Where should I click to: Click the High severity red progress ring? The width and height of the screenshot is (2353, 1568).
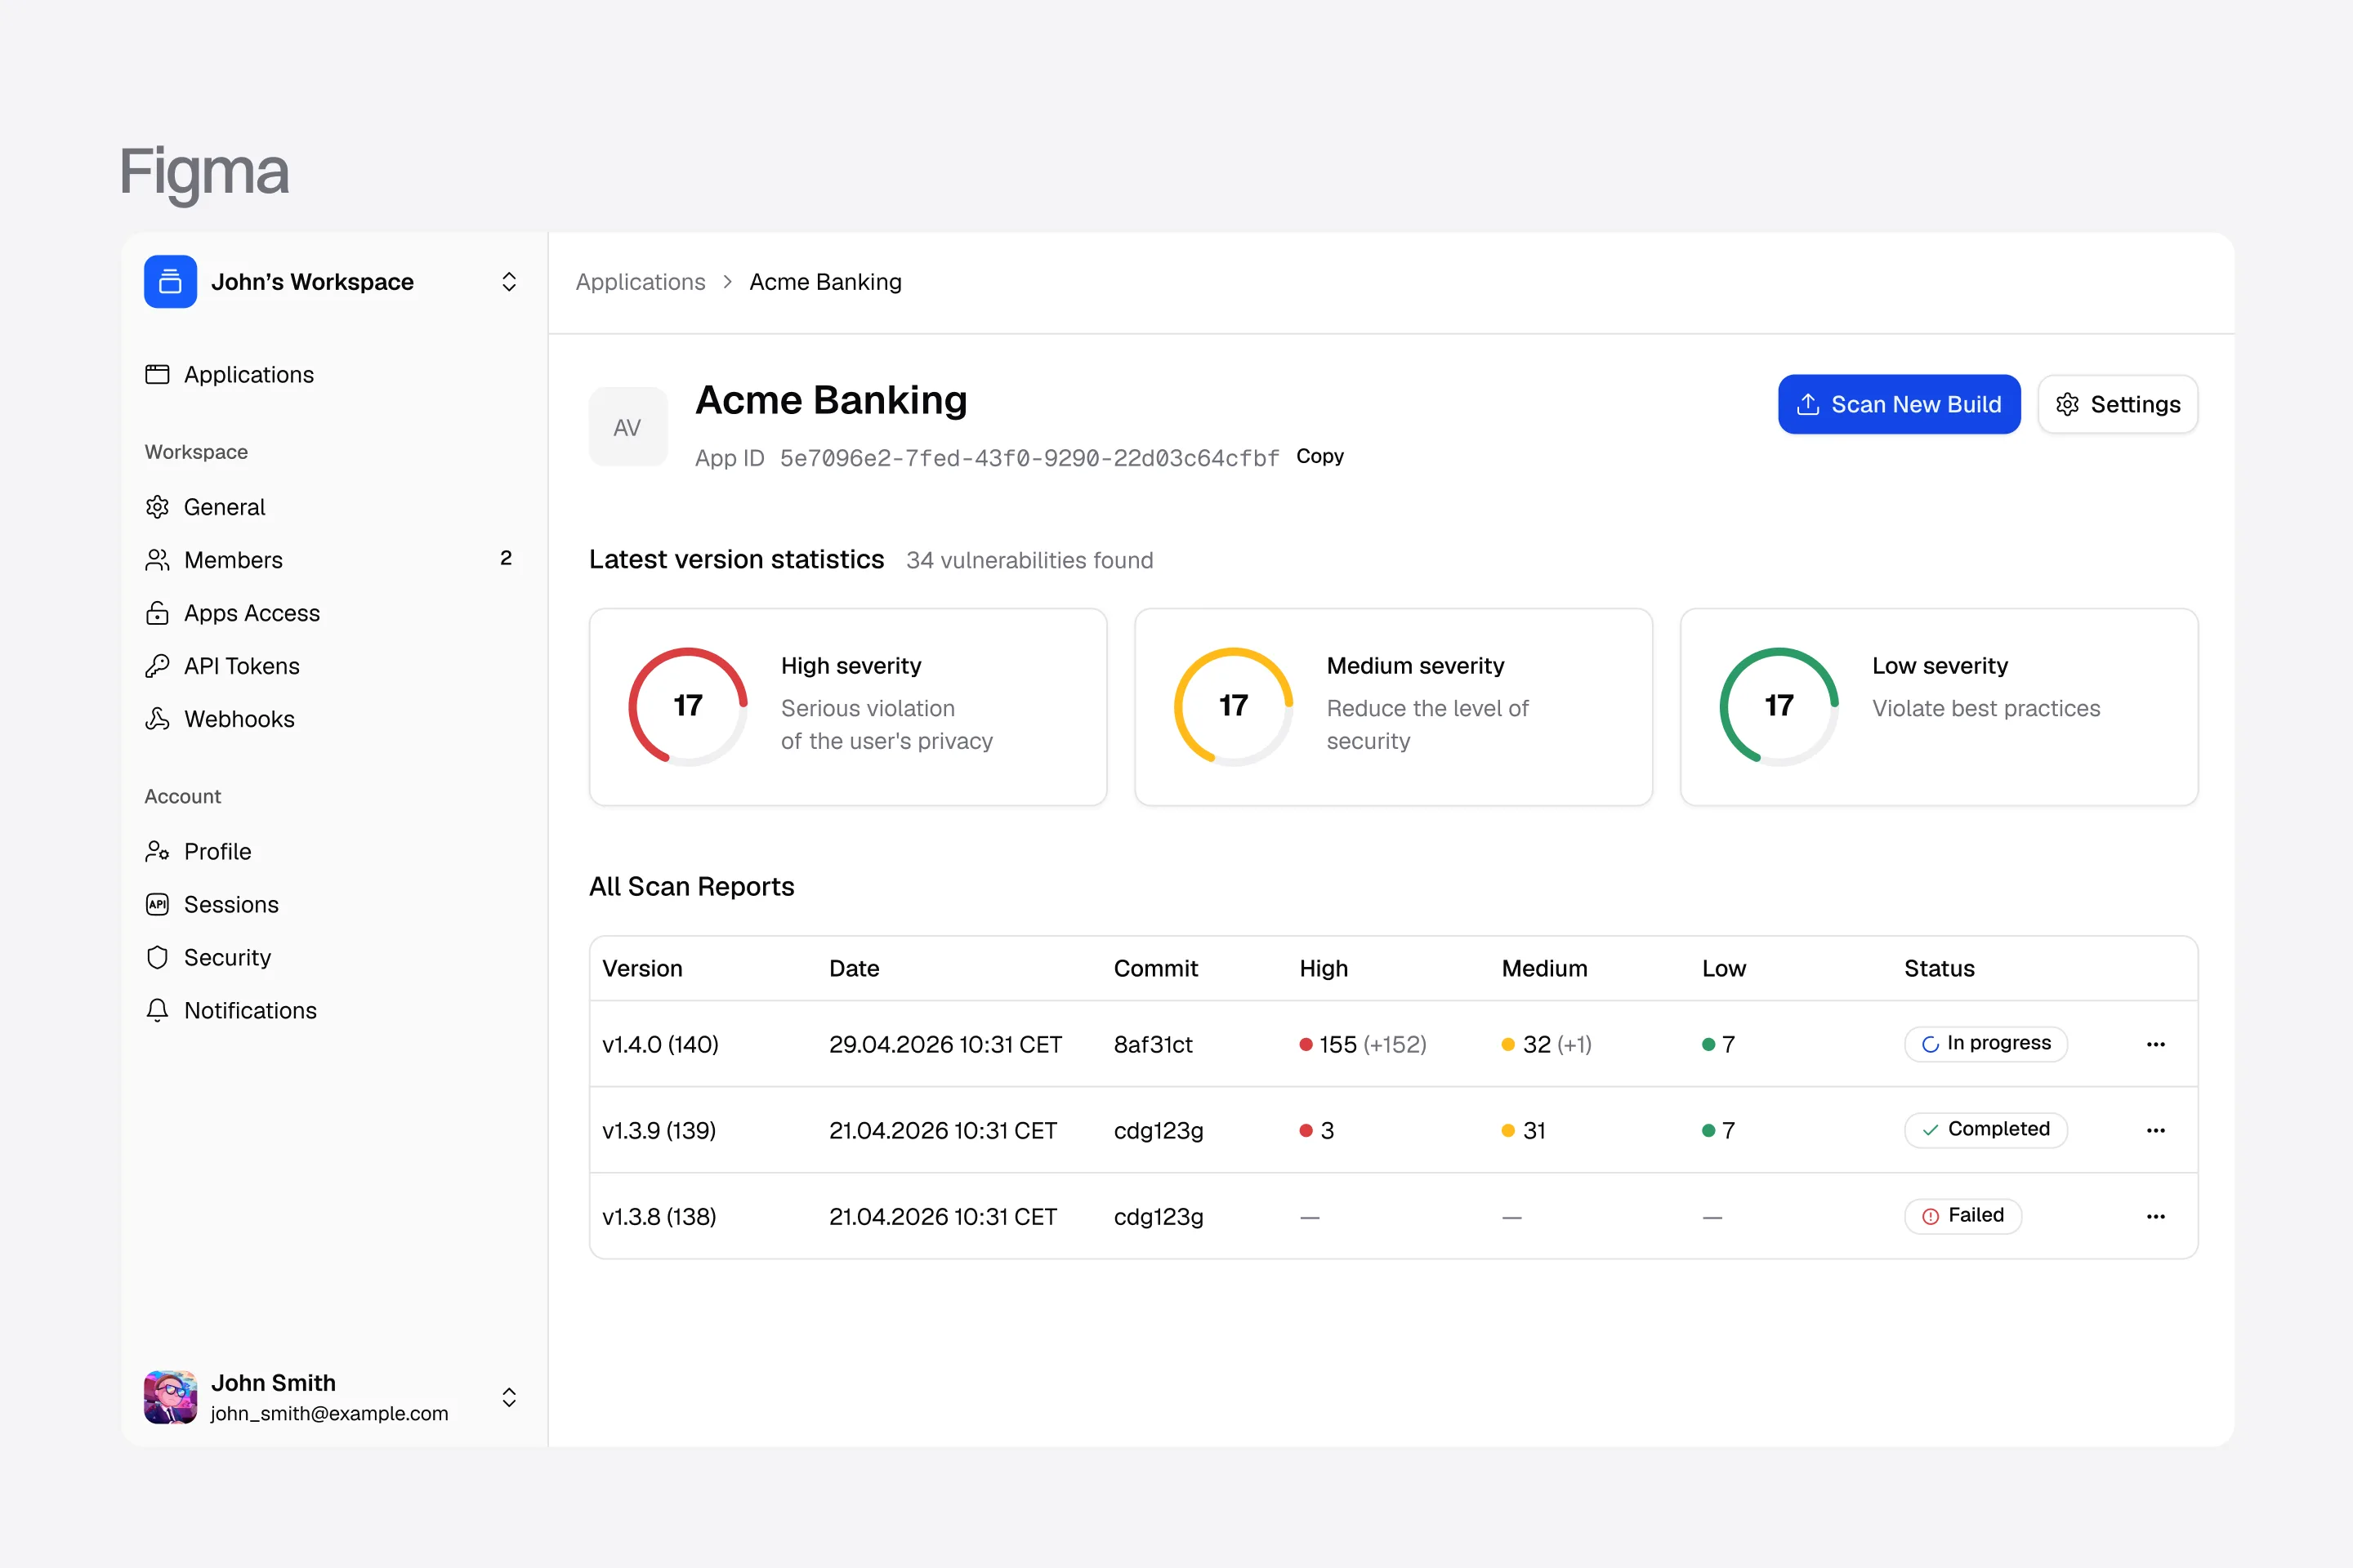(x=687, y=706)
